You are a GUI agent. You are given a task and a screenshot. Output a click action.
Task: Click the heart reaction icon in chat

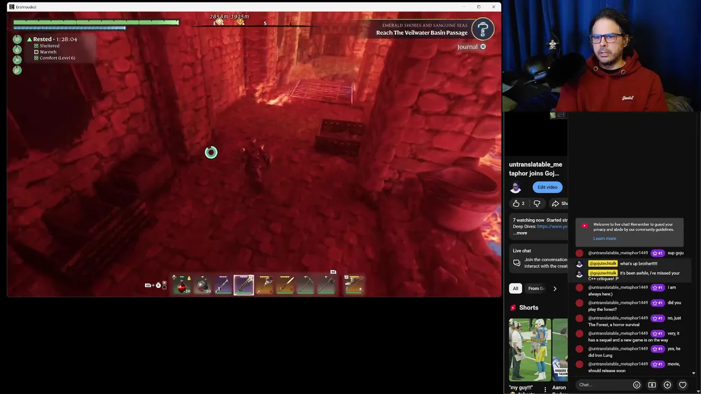tap(682, 385)
